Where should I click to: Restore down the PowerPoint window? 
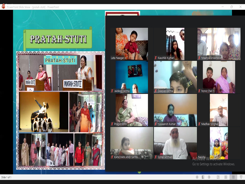[x=232, y=7]
